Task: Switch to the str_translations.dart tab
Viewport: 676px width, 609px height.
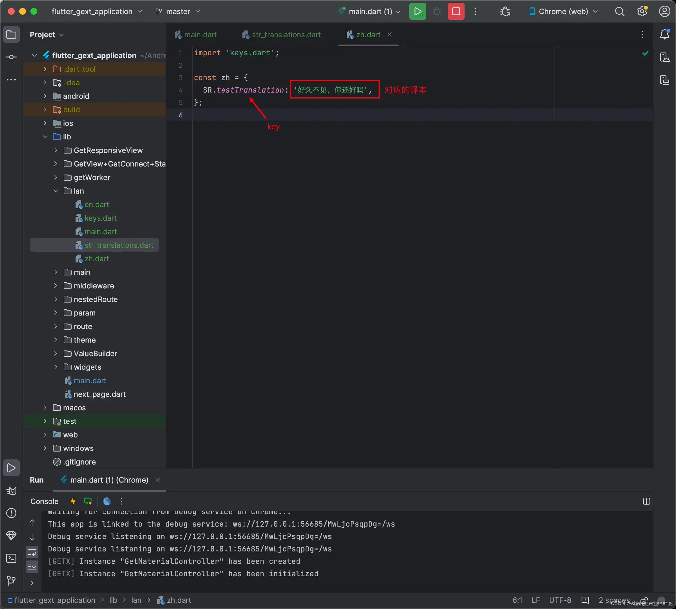Action: (x=286, y=35)
